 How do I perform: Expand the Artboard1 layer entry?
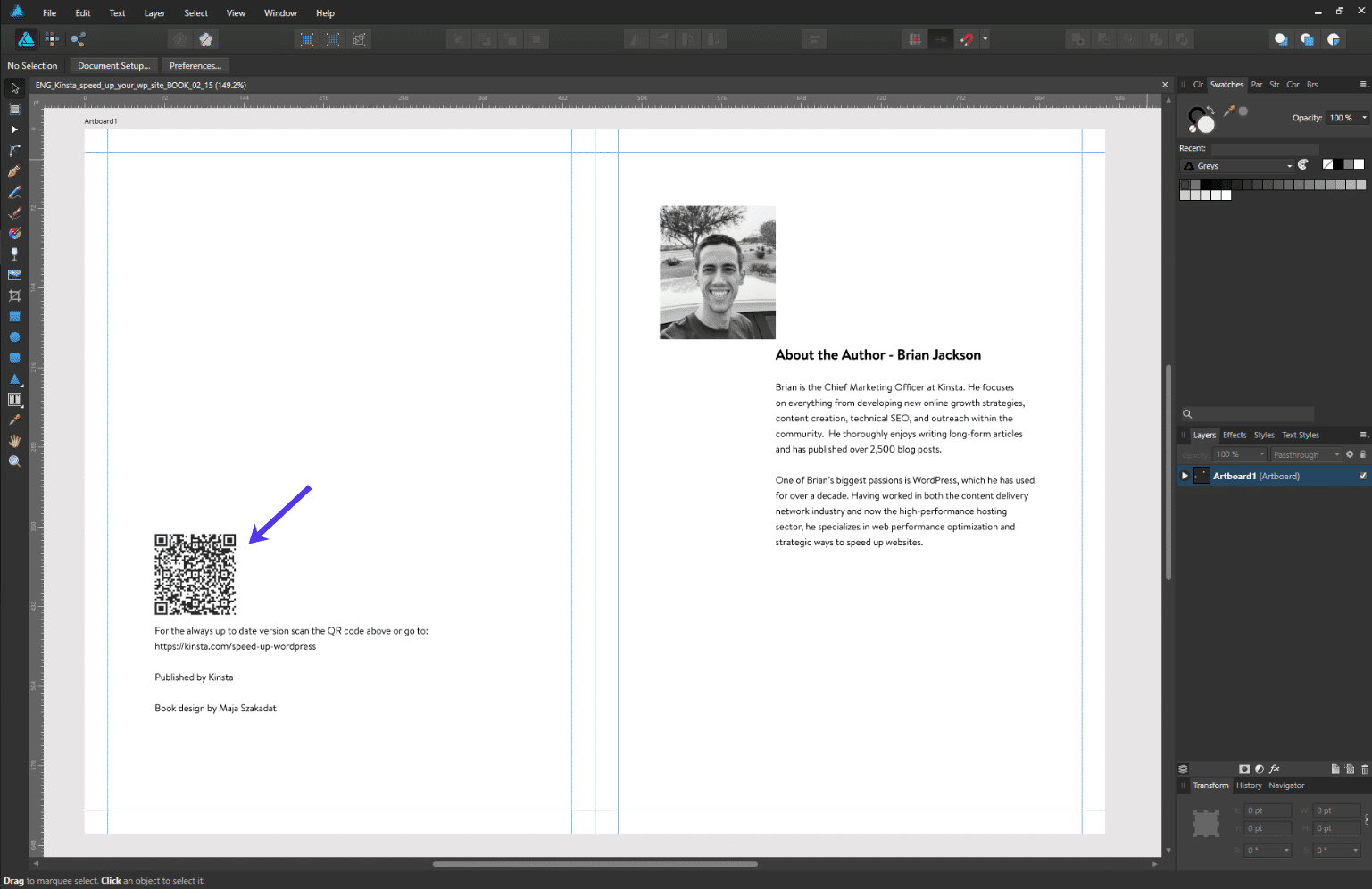tap(1185, 476)
